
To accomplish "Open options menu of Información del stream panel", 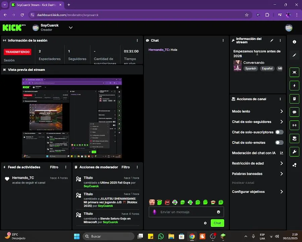I will coord(280,41).
